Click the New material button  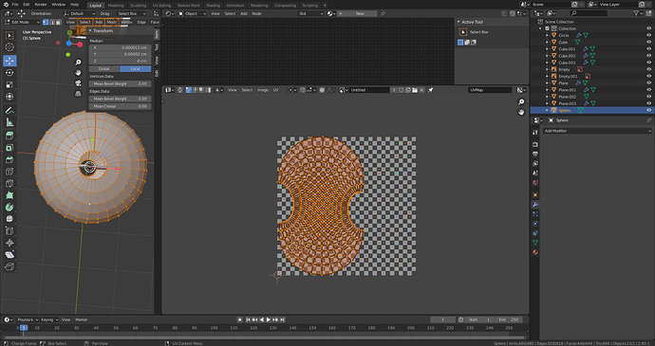tap(359, 14)
